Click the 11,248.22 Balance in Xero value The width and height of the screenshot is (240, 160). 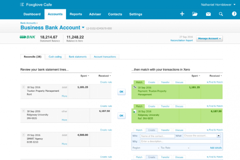coord(75,37)
